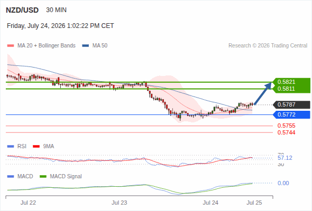
Task: Click the NZD/USD pair title
Action: coord(22,10)
